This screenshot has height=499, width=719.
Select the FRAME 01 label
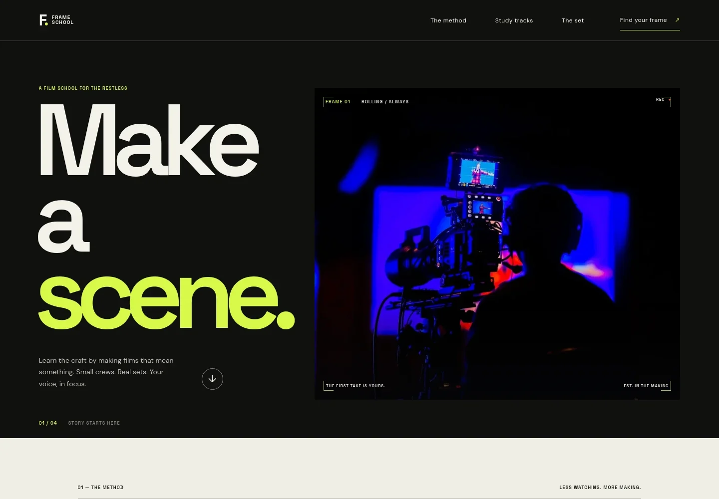point(338,102)
